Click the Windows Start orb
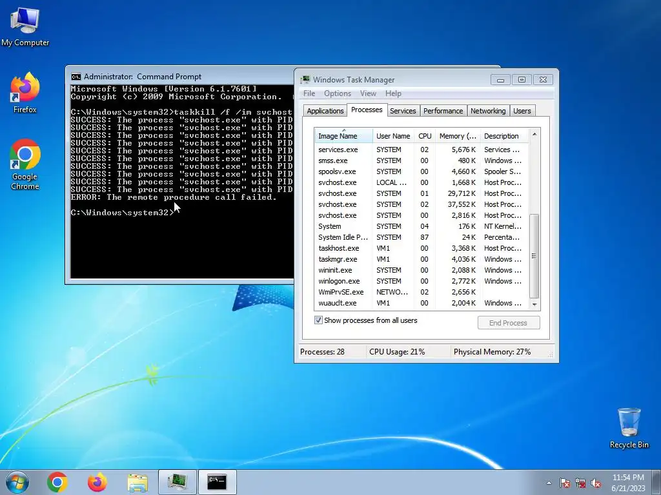 coord(17,482)
